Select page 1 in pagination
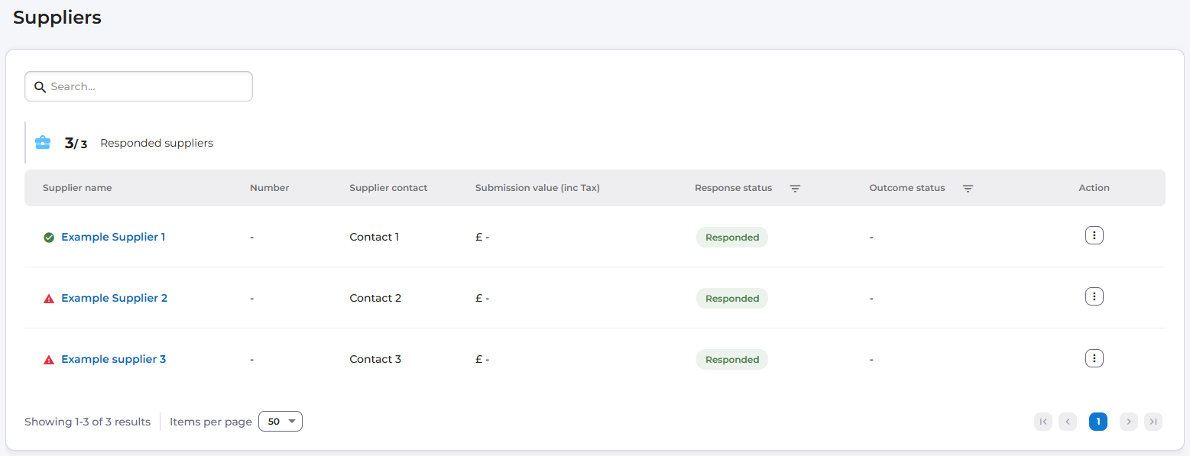 click(1098, 422)
